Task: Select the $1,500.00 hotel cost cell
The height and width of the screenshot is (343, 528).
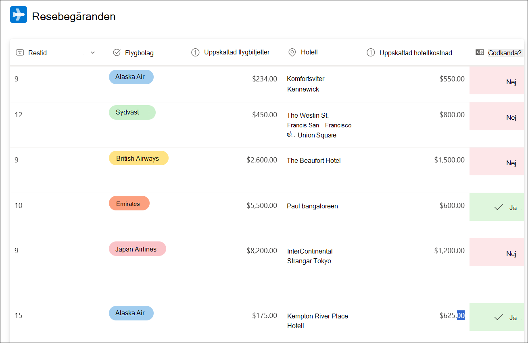Action: point(449,160)
